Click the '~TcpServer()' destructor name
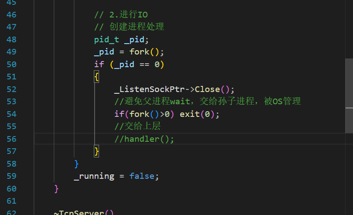Image resolution: width=353 pixels, height=215 pixels. [84, 212]
